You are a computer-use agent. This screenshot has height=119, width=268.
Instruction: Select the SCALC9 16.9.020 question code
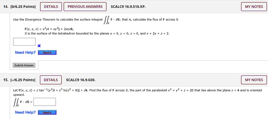click(81, 80)
